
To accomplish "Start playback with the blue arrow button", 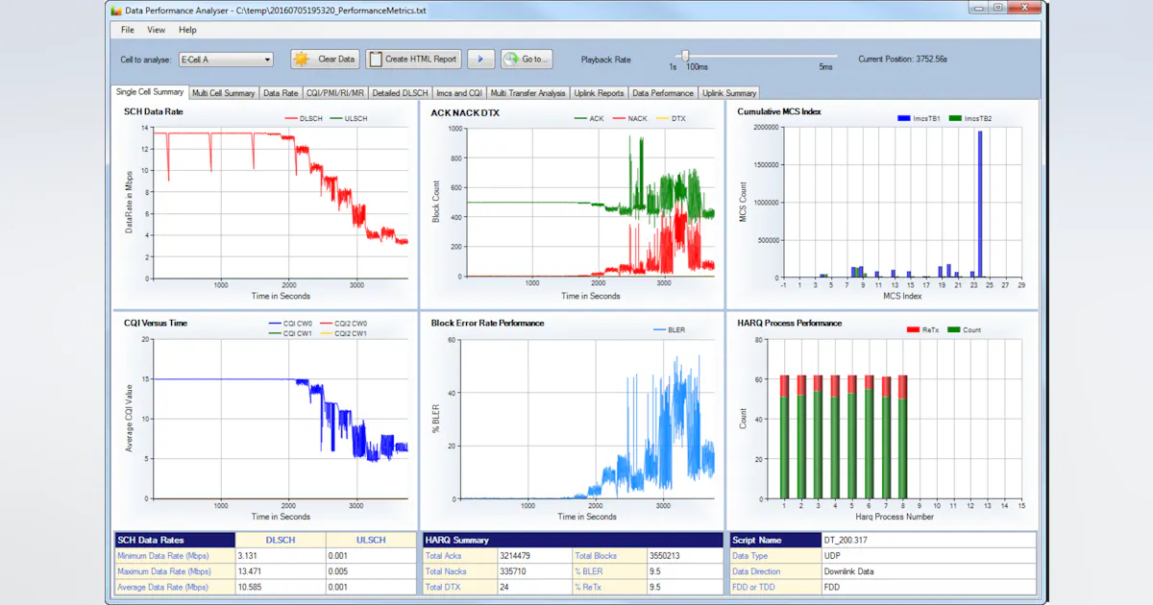I will point(480,59).
